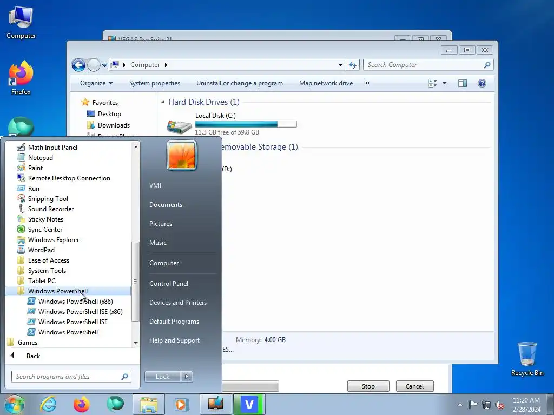Open the address bar history dropdown arrow
The image size is (554, 415).
tap(340, 65)
